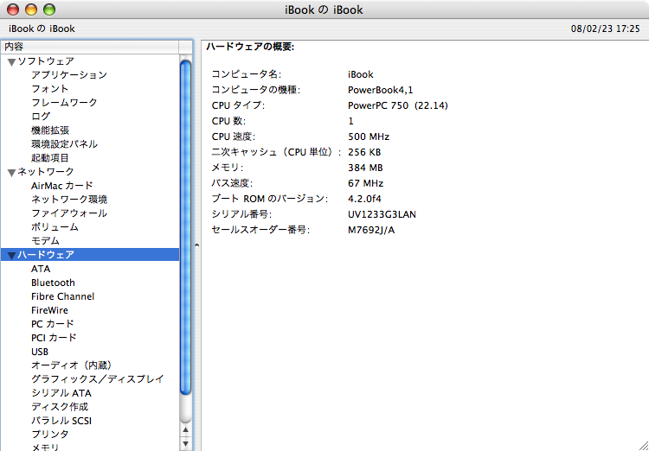
Task: Collapse the ソフトウェア category triangle
Action: click(x=11, y=62)
